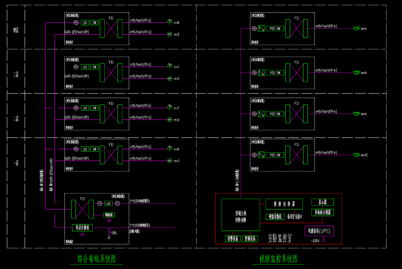Screen dimensions: 402x269
Task: Select the 视频切换器 box
Action: pos(284,204)
